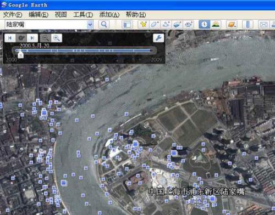Select the ruler measurement tool
This screenshot has width=275, height=215.
248,24
